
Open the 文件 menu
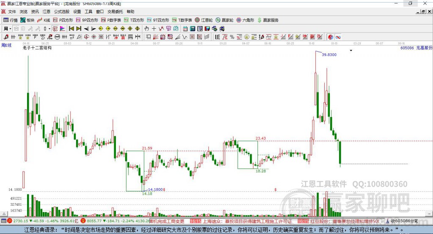12,11
